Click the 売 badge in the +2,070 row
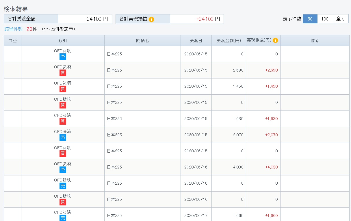Viewport: 351px width, 221px height. click(x=63, y=137)
